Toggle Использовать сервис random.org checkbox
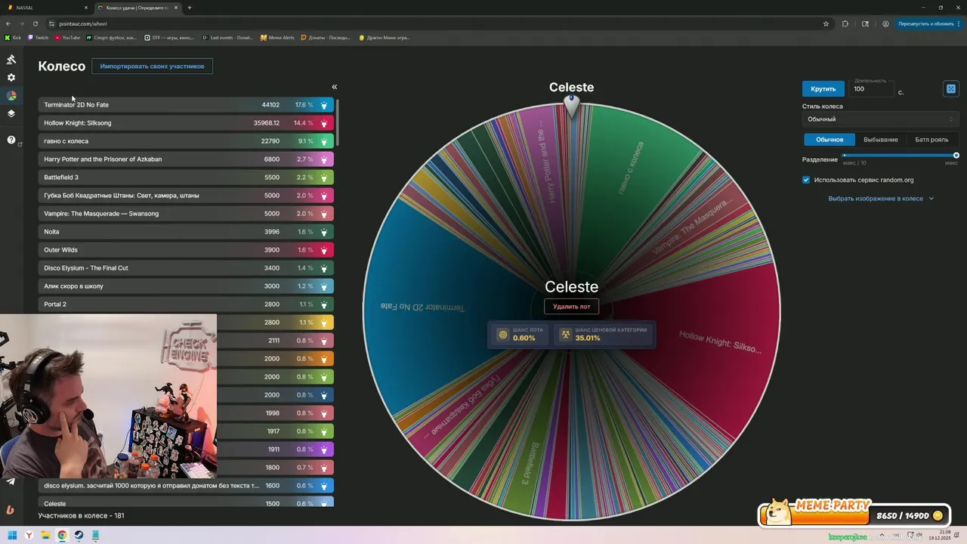 pyautogui.click(x=806, y=180)
